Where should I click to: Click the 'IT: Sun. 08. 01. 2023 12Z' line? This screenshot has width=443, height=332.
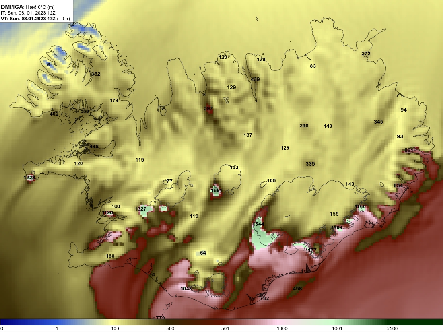(x=28, y=13)
